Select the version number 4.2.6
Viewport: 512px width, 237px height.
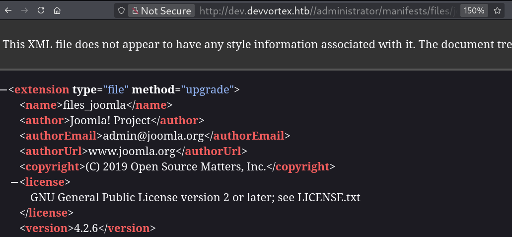pos(86,228)
